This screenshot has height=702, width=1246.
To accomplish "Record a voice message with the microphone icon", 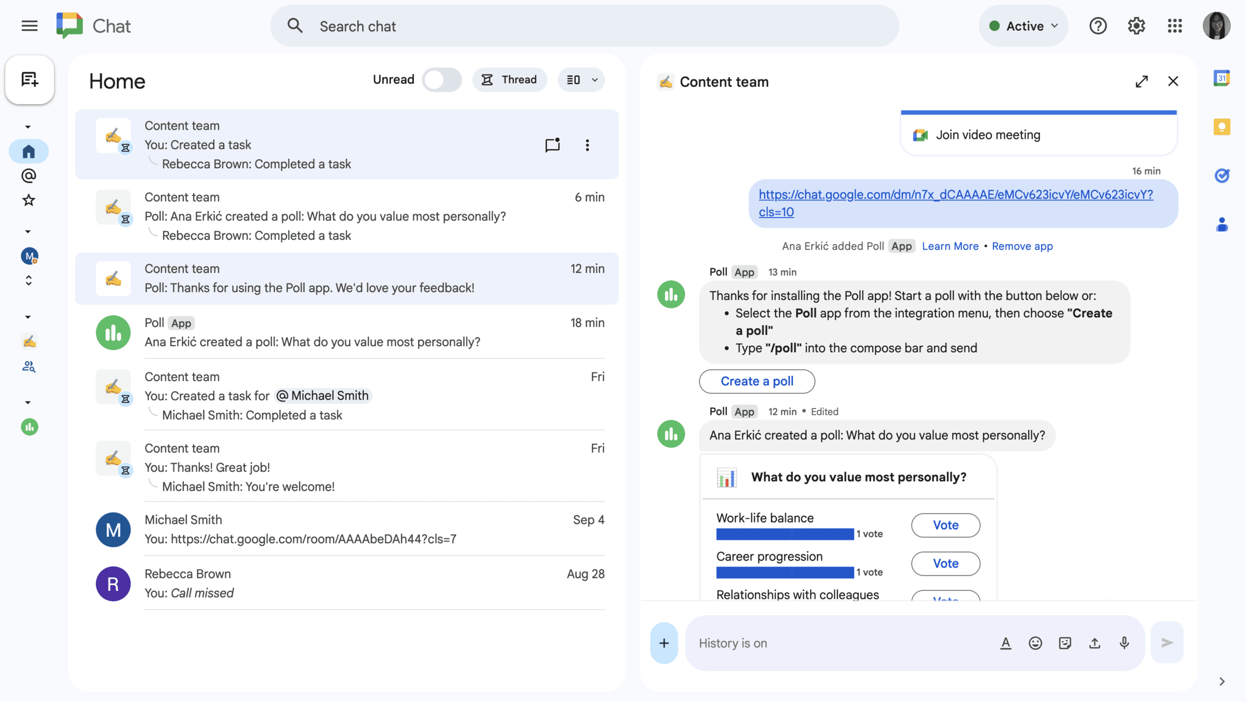I will click(x=1124, y=643).
